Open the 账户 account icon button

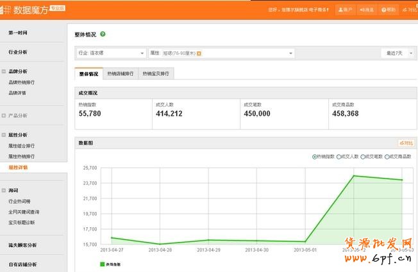[346, 10]
